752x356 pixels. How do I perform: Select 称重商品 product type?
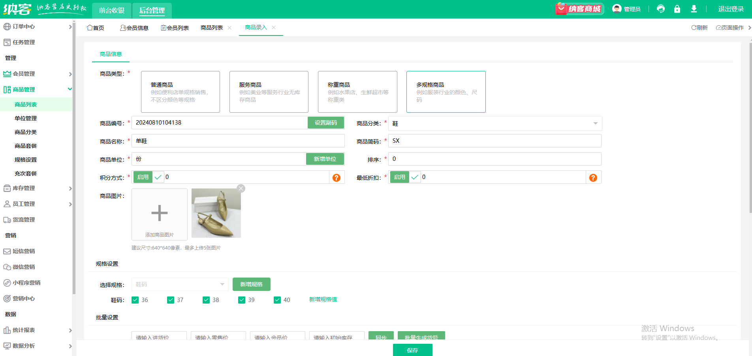coord(357,92)
